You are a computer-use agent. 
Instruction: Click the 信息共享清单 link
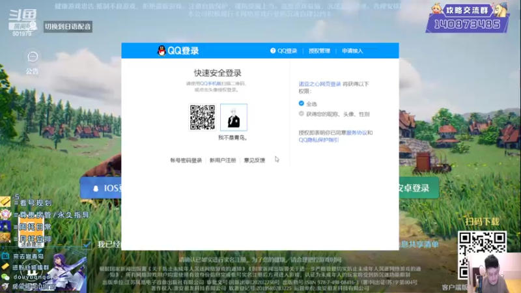click(x=419, y=245)
